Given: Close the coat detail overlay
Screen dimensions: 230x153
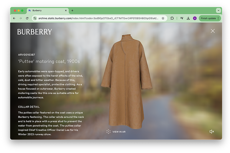Looking at the screenshot, I should click(212, 31).
